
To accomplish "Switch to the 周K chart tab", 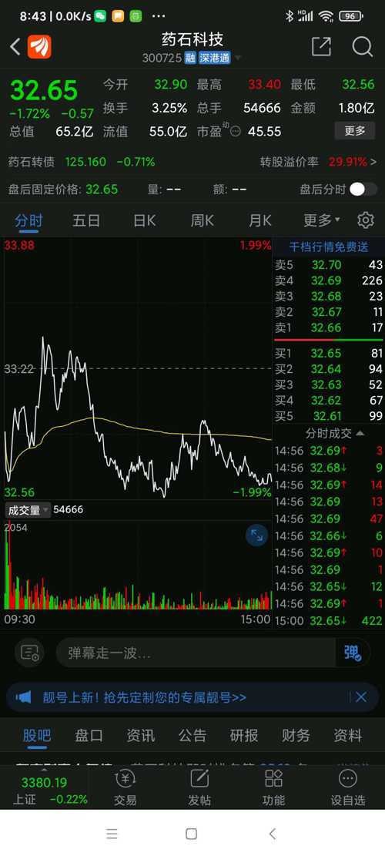I will [x=202, y=220].
